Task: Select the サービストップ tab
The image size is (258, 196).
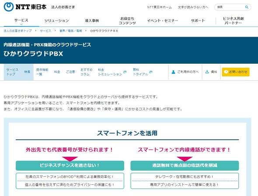Action: click(12, 72)
